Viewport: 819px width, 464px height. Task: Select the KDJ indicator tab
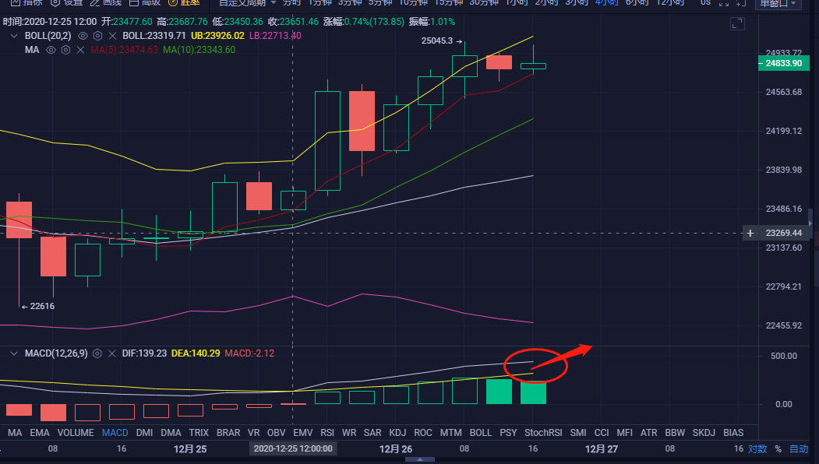click(397, 433)
